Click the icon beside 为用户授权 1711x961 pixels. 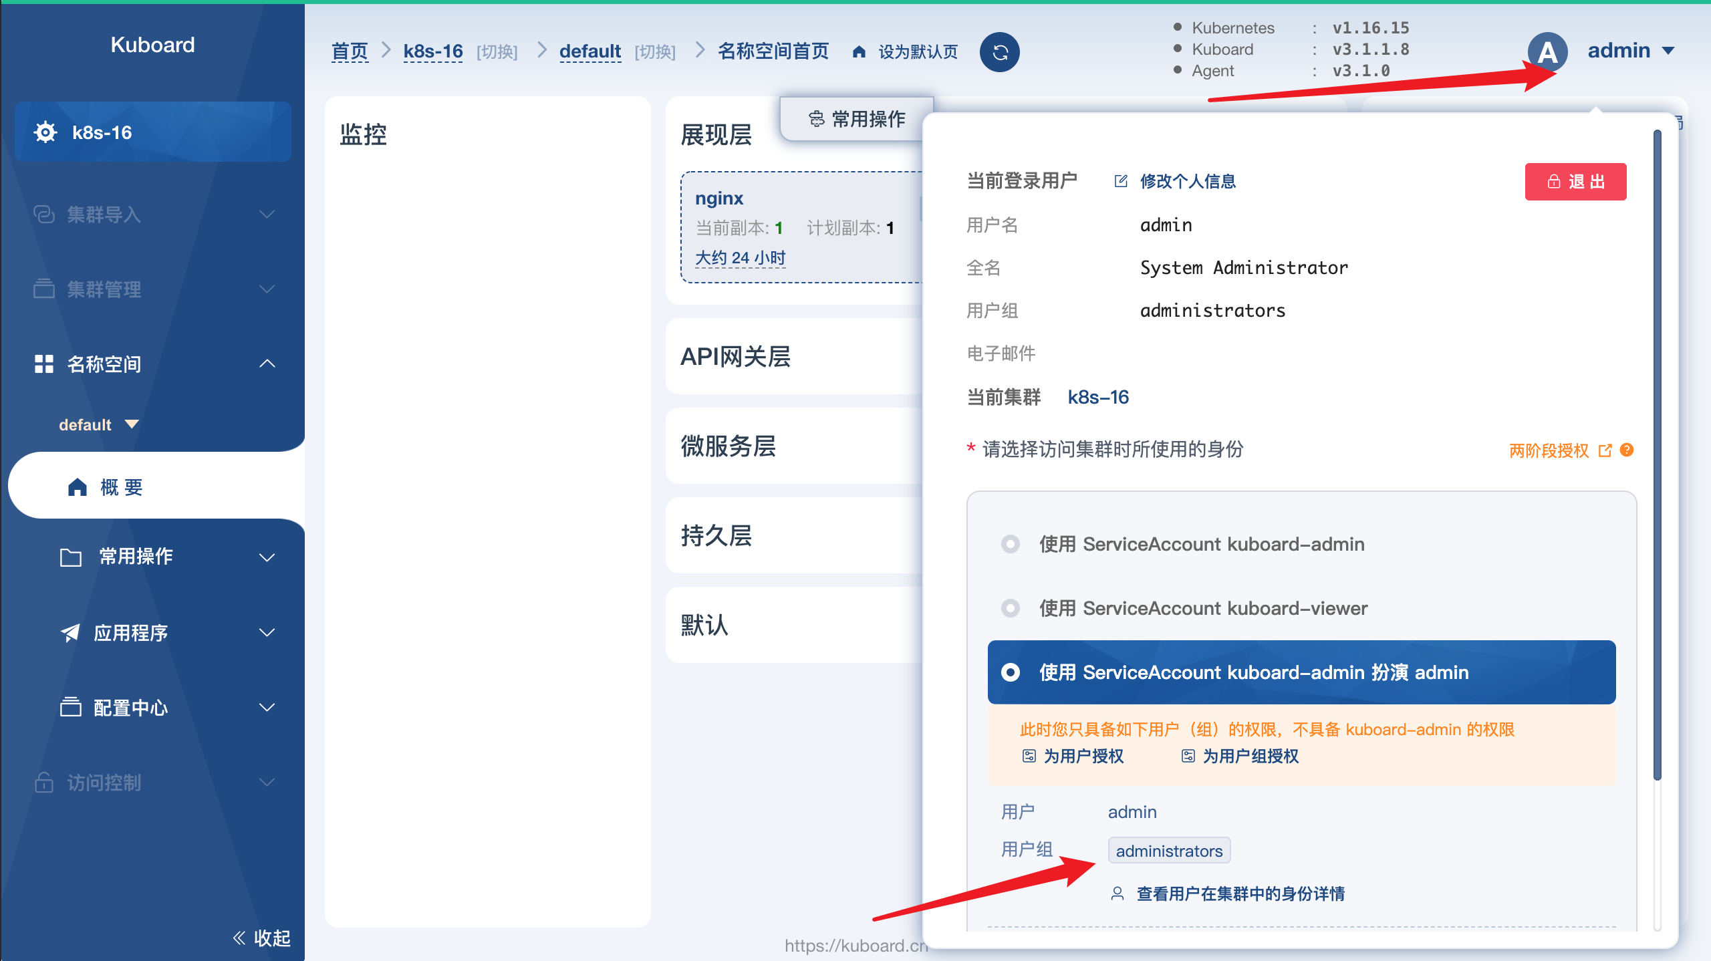1029,756
